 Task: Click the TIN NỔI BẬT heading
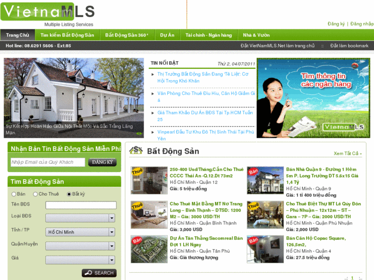tap(164, 63)
